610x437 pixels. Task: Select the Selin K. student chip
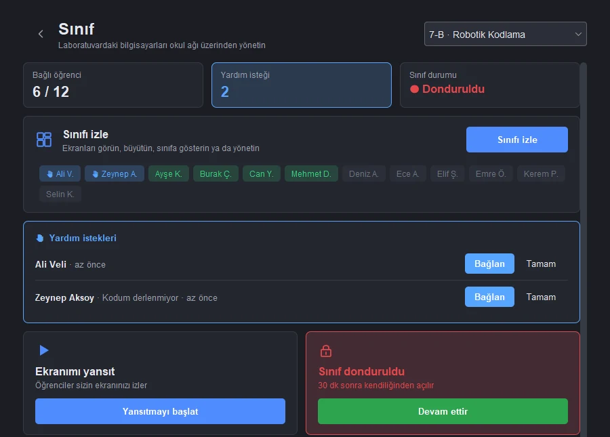60,194
